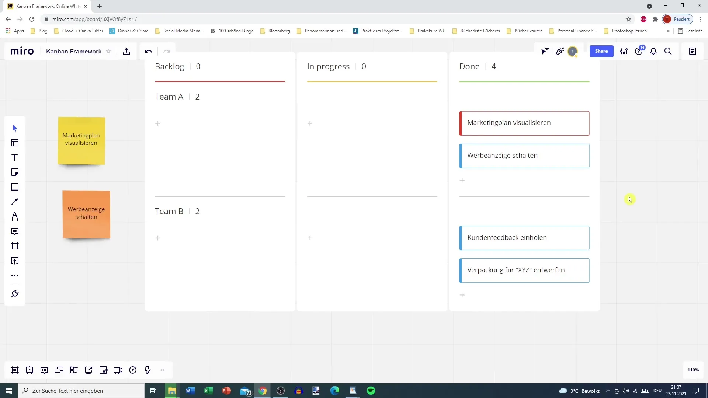Click Undo arrow button in toolbar

(x=148, y=52)
